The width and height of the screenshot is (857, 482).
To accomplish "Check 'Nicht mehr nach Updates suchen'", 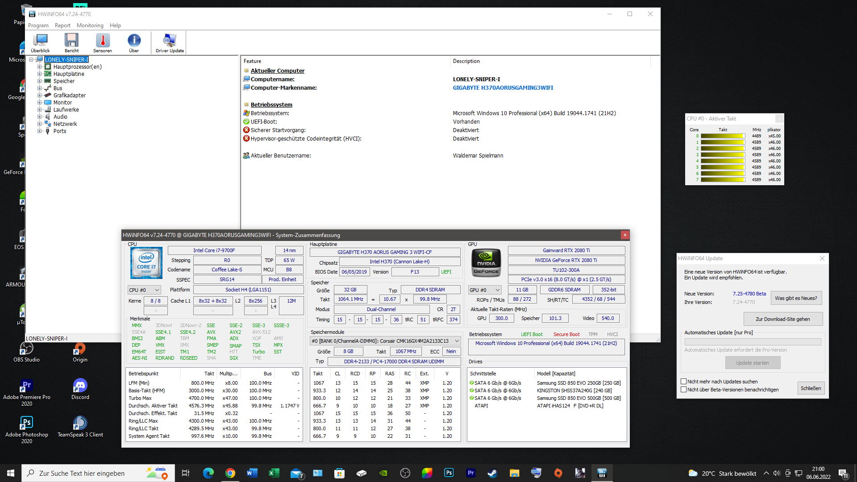I will click(x=683, y=382).
